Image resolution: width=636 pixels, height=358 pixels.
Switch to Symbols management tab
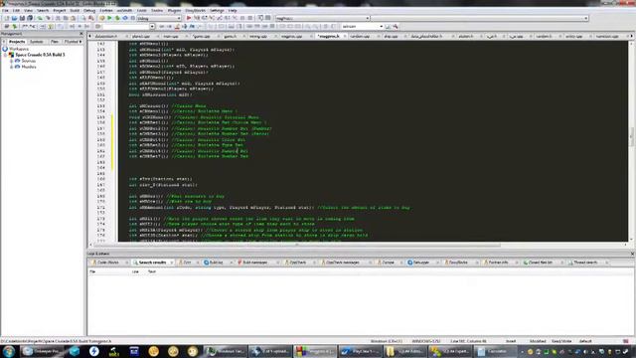(x=36, y=42)
